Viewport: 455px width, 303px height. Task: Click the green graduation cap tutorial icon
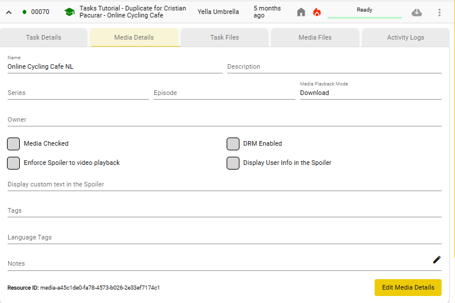(x=69, y=12)
